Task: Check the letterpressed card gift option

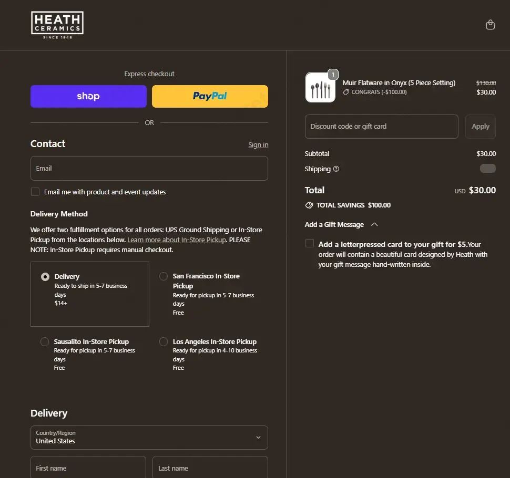Action: click(310, 243)
